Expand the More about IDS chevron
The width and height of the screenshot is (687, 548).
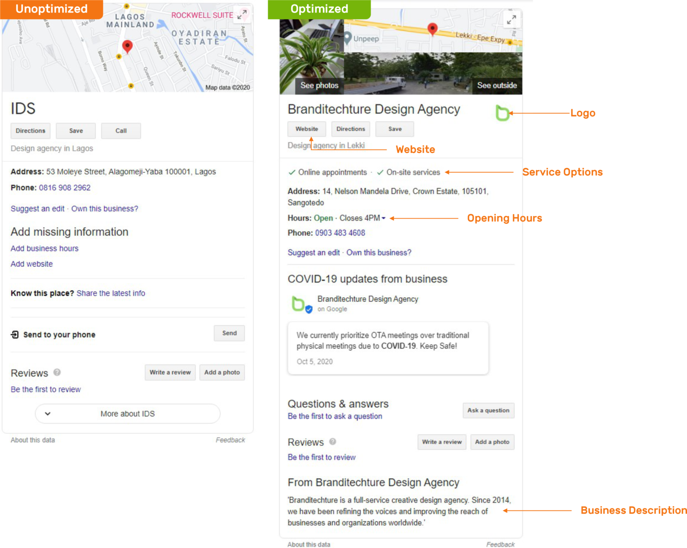click(x=47, y=414)
